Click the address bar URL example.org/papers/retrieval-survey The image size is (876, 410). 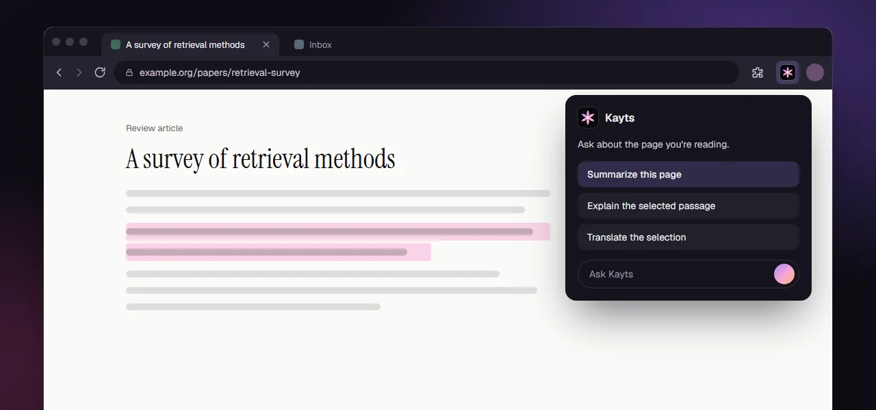click(220, 72)
